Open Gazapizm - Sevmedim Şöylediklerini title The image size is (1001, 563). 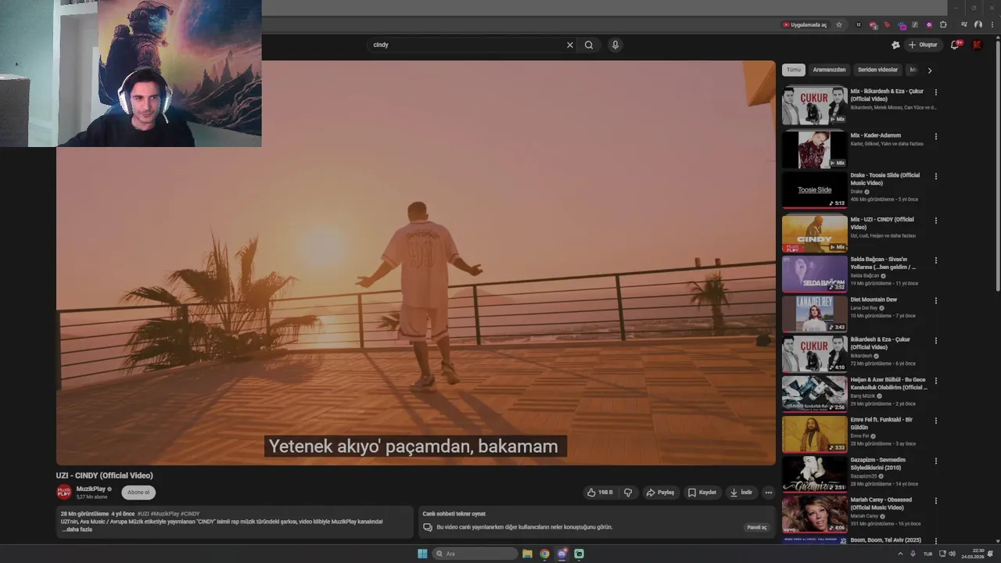[878, 464]
